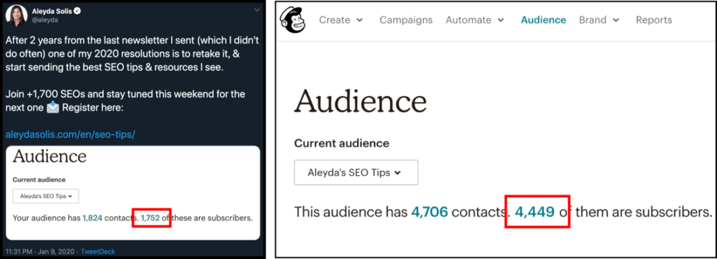Open the large Aleyda's SEO Tips audience selector
This screenshot has height=259, width=717.
(356, 173)
